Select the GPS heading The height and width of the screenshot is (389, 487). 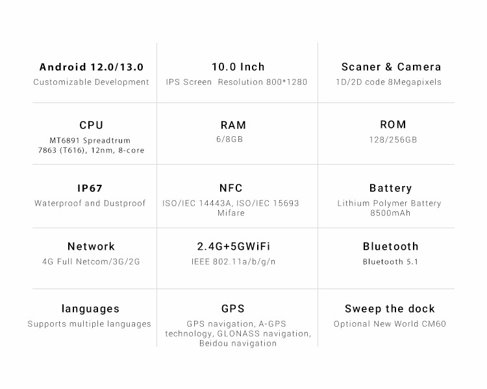232,309
